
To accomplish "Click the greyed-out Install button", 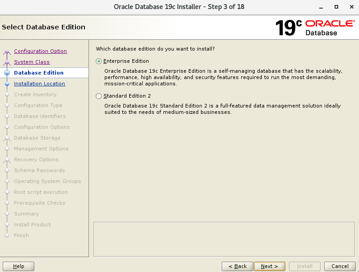I will [305, 266].
